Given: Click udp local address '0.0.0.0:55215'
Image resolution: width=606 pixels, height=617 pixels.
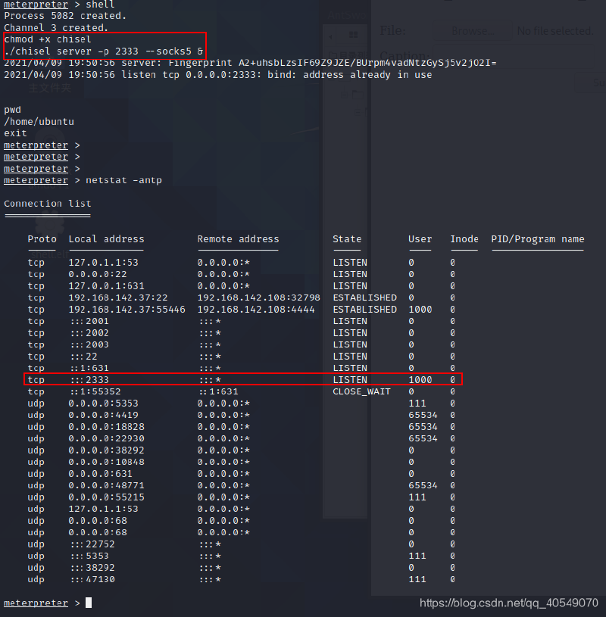Looking at the screenshot, I should coord(106,497).
